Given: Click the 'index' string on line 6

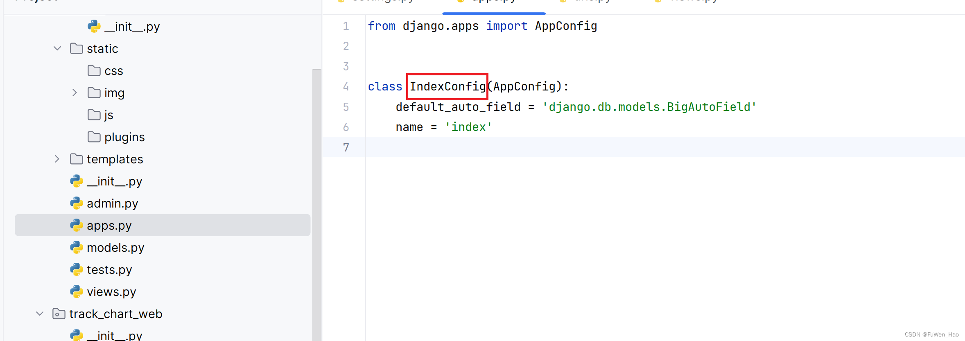Looking at the screenshot, I should [468, 127].
